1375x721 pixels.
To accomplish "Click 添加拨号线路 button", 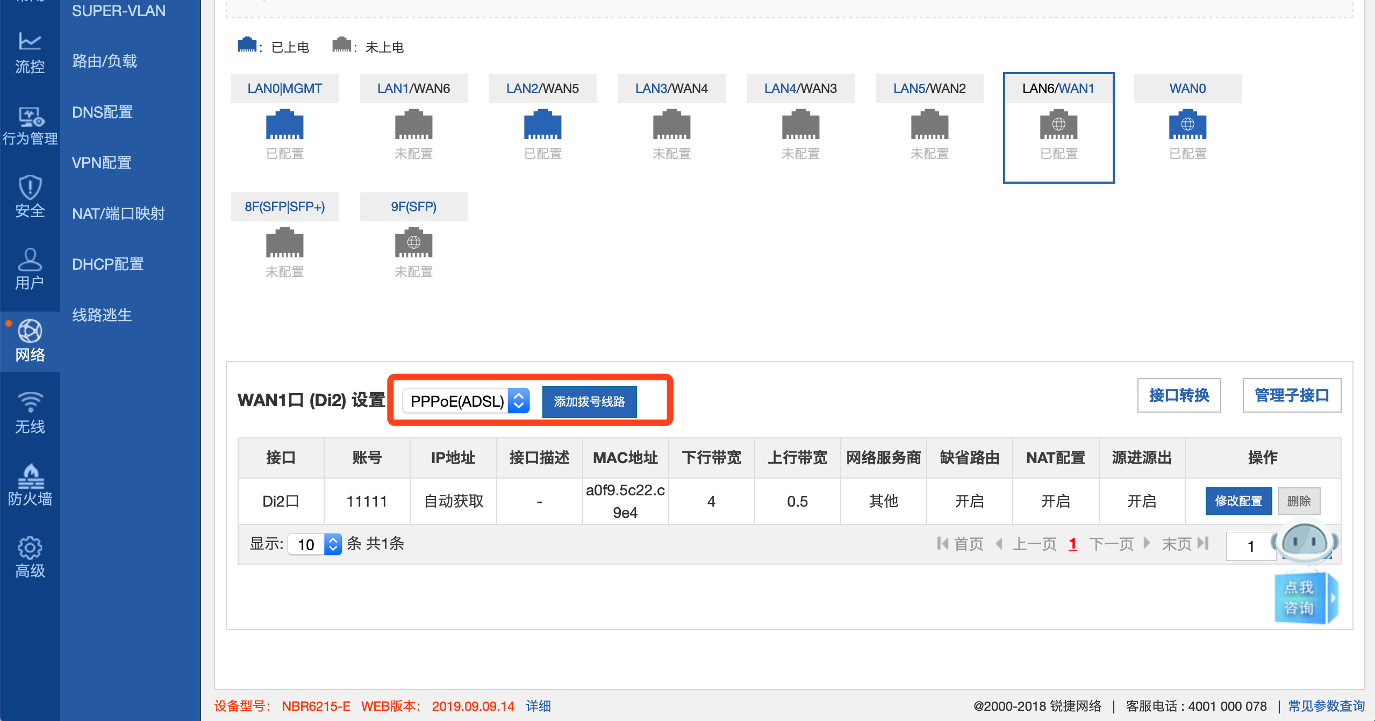I will pos(590,401).
